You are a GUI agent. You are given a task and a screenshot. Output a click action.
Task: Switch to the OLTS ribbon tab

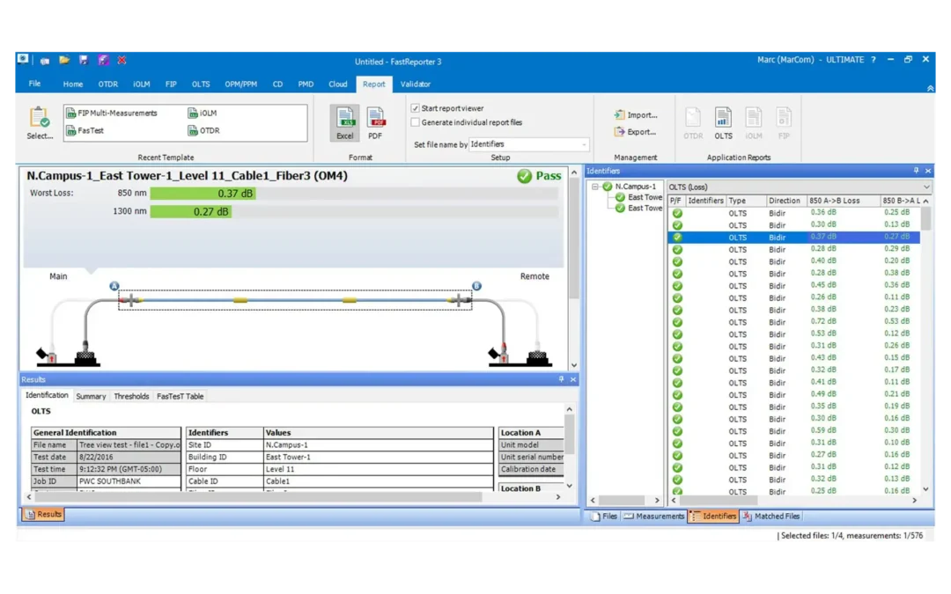[201, 84]
